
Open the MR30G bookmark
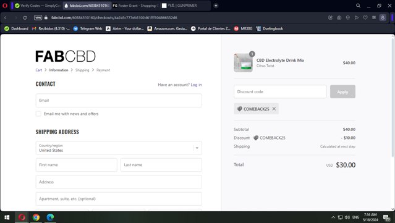coord(243,28)
